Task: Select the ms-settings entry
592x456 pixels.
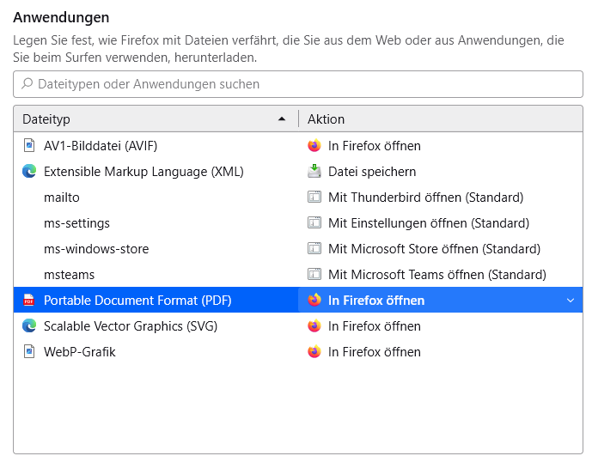Action: coord(76,223)
